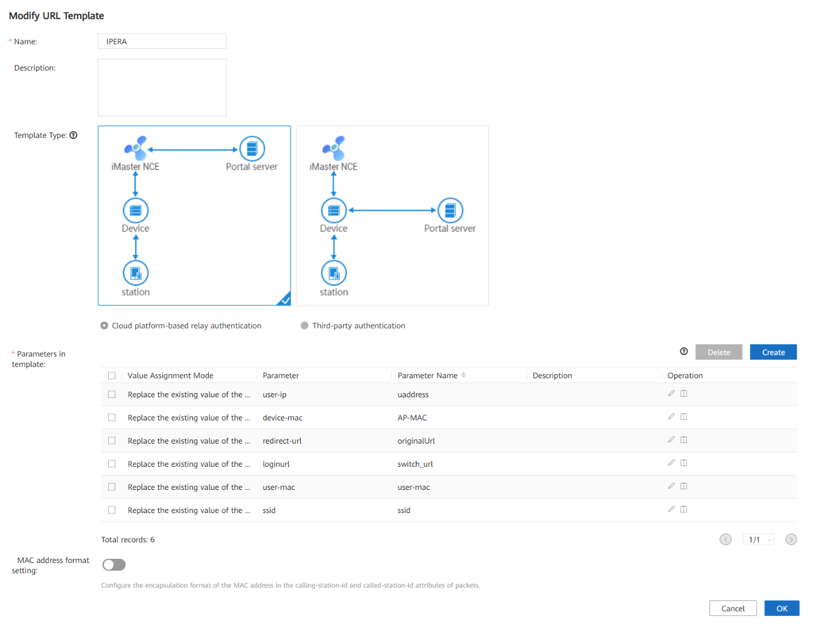The height and width of the screenshot is (636, 817).
Task: Open the 1/1 page selector dropdown
Action: coord(758,539)
